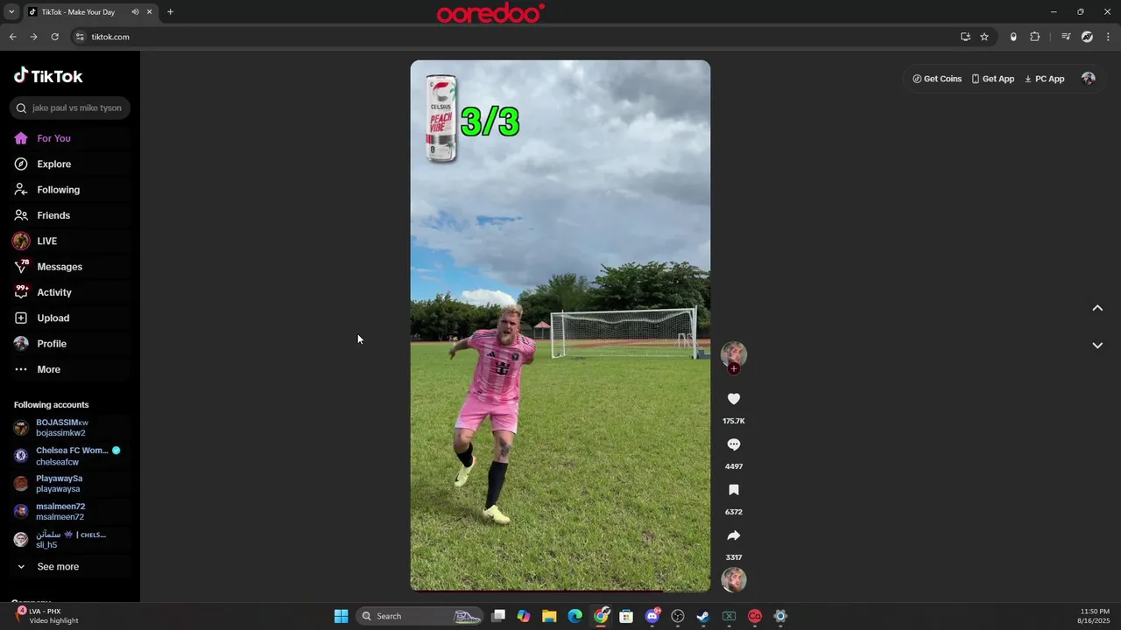Click Get App button

pos(993,79)
